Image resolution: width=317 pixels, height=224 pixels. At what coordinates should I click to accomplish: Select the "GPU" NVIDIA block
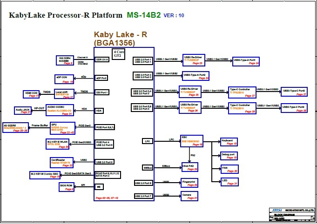tap(63, 128)
